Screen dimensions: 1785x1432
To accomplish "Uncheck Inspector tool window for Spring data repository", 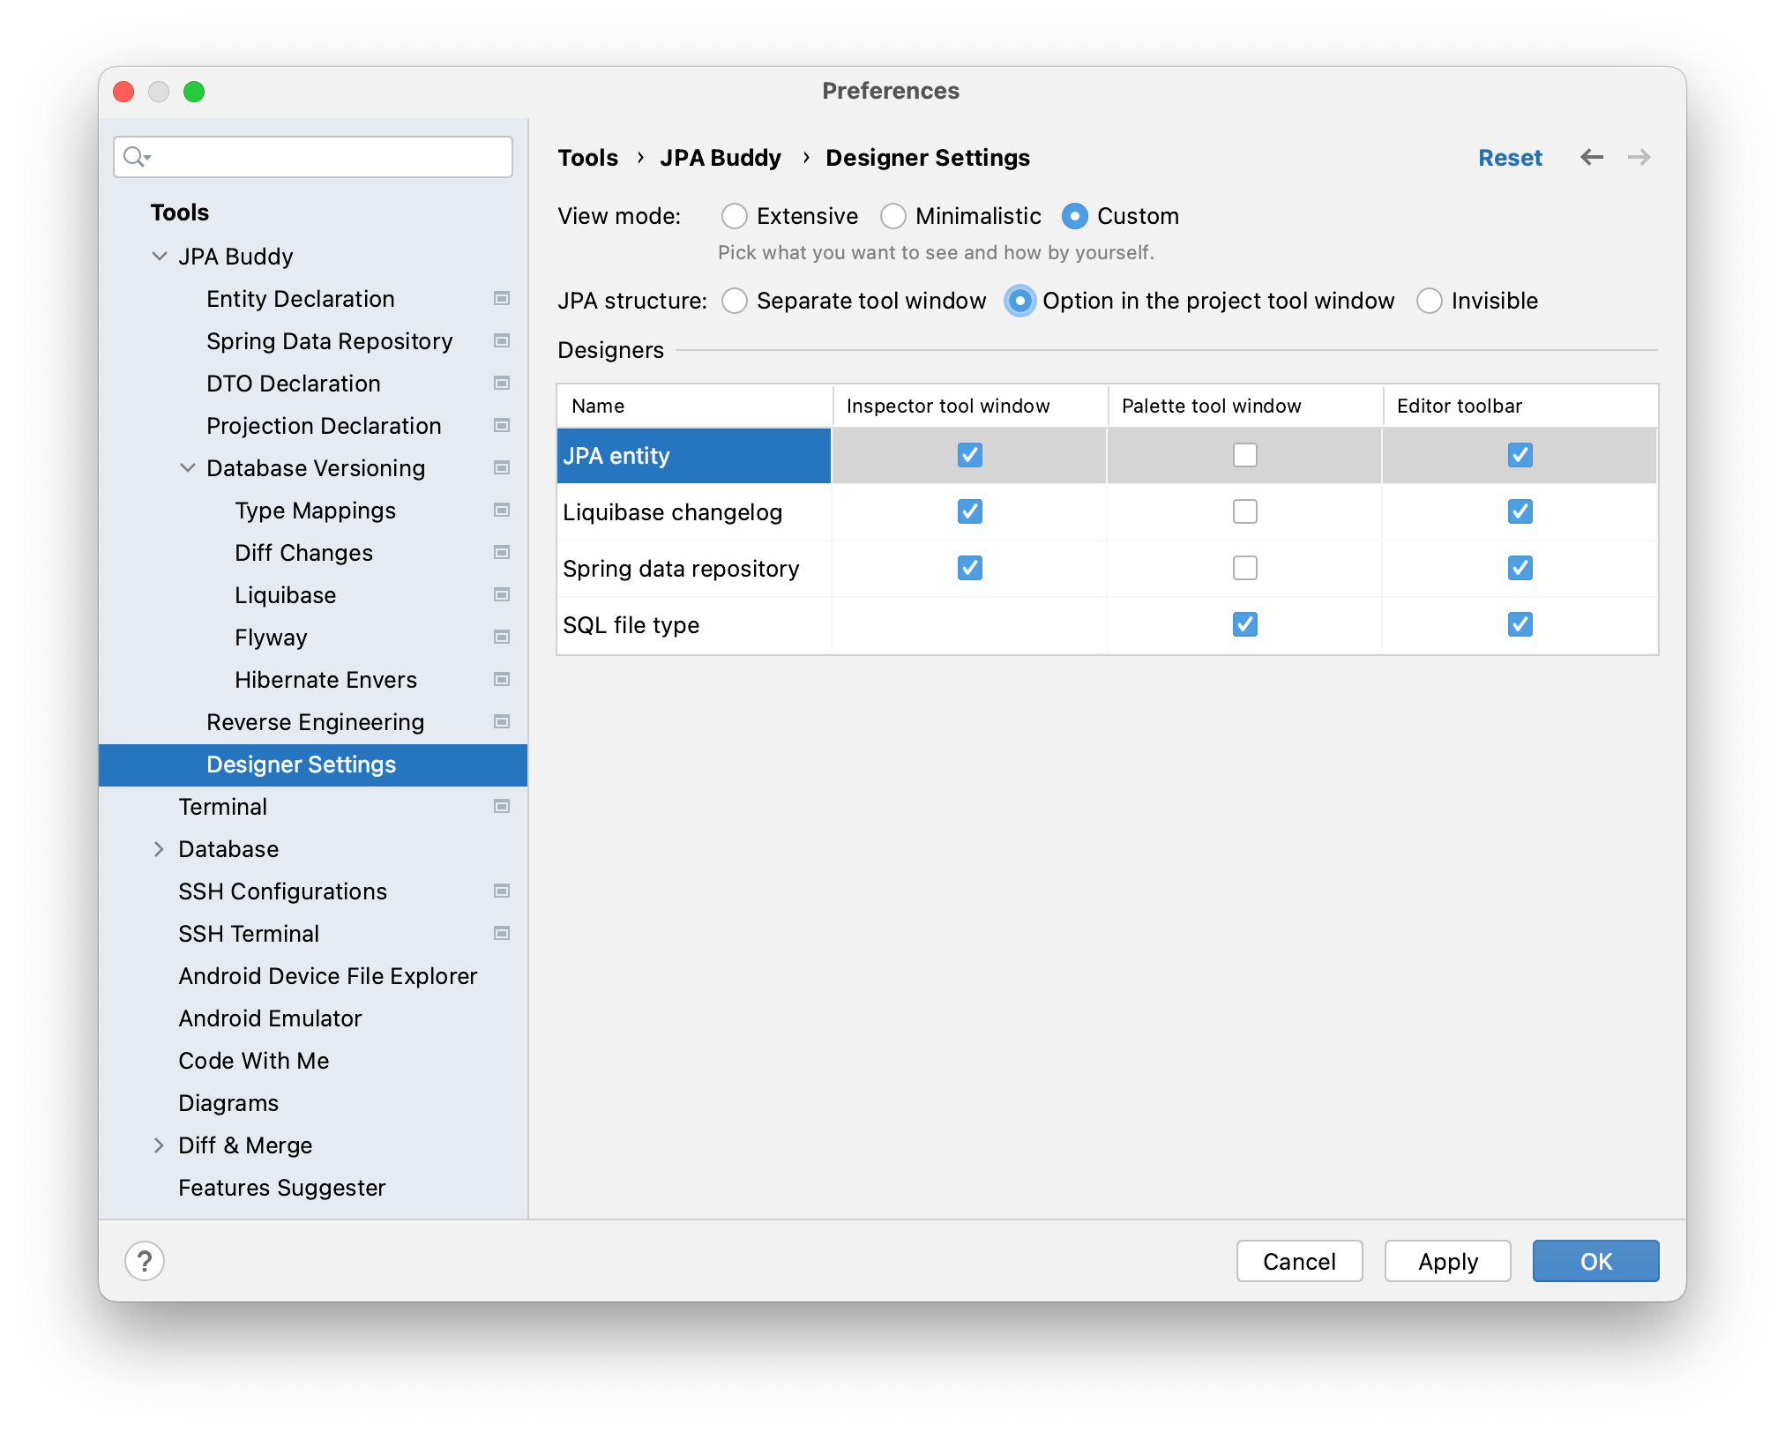I will [x=970, y=568].
